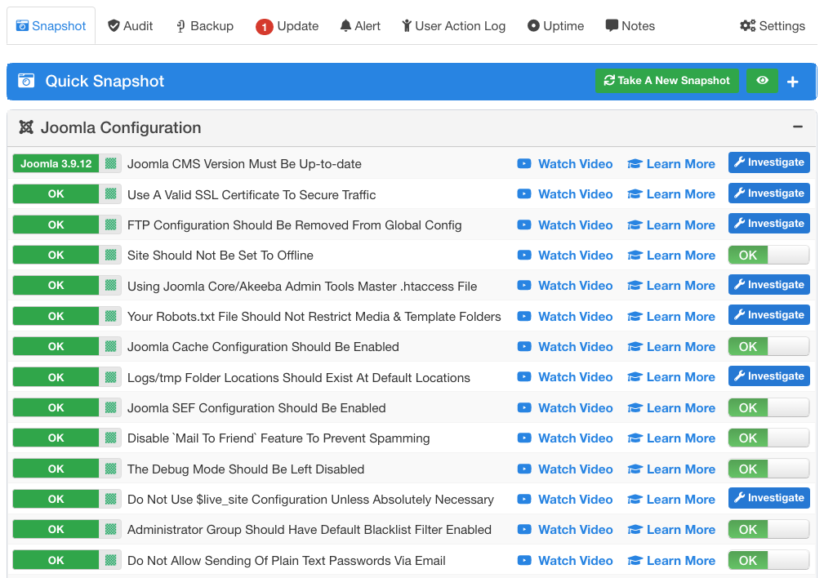Toggle the green eye visibility button
The width and height of the screenshot is (824, 578).
coord(762,81)
